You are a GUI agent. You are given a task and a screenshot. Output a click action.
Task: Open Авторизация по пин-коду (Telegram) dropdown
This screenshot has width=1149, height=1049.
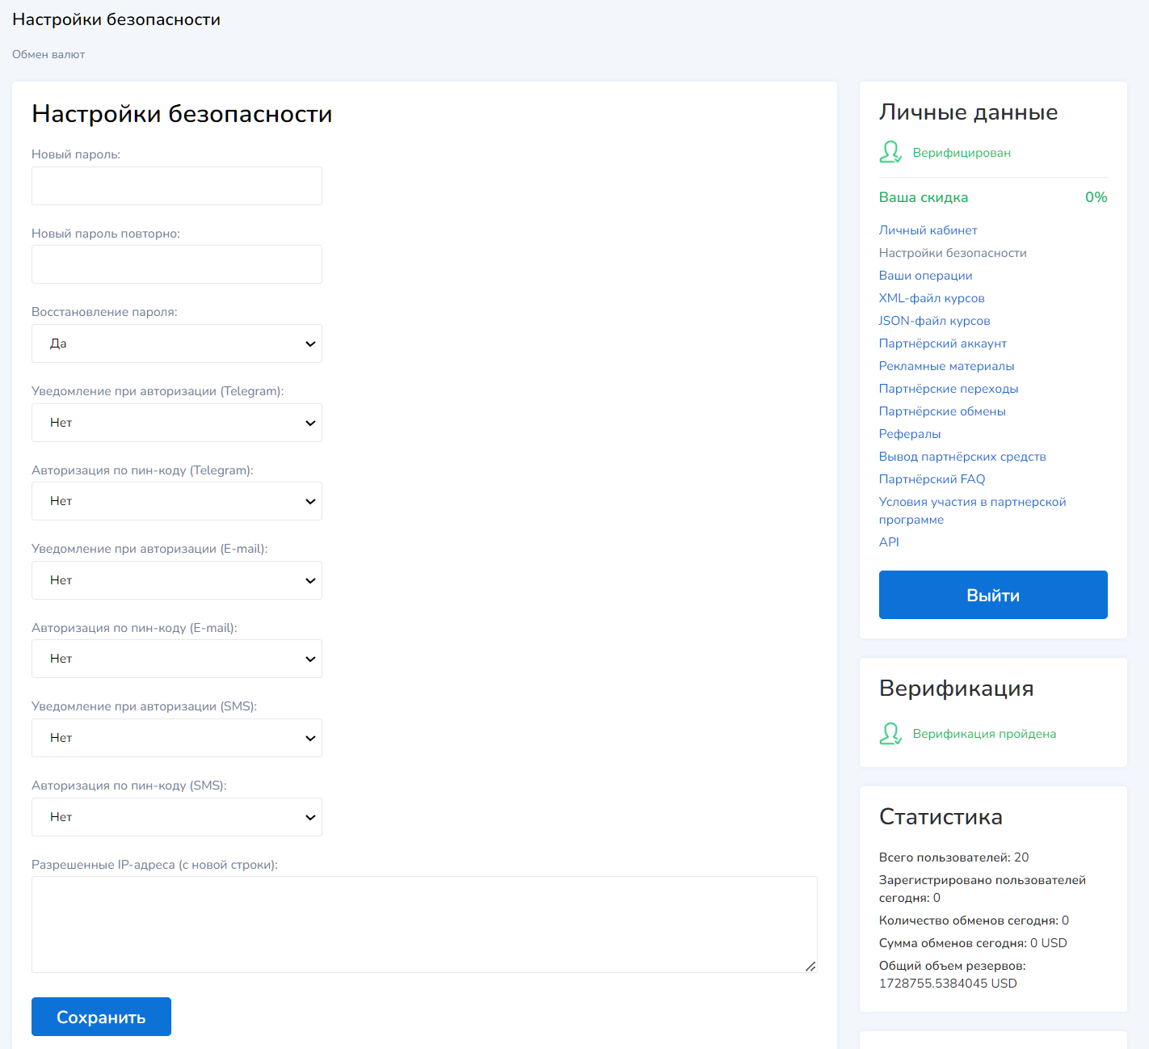point(176,501)
